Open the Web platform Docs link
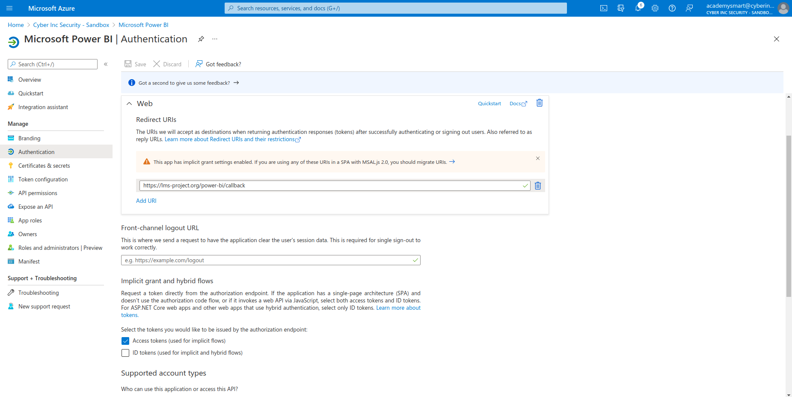The width and height of the screenshot is (792, 397). pyautogui.click(x=518, y=104)
